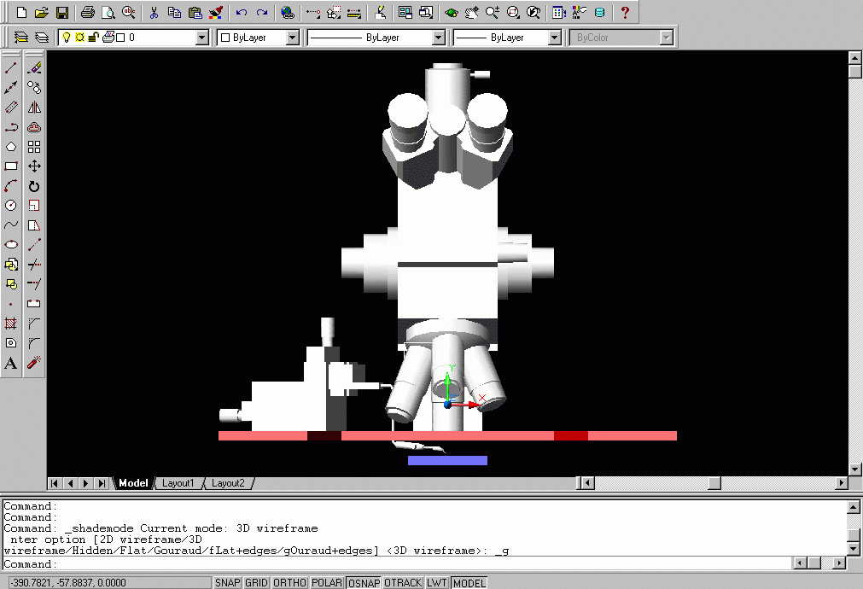
Task: Expand the ByLayer color dropdown
Action: coord(292,38)
